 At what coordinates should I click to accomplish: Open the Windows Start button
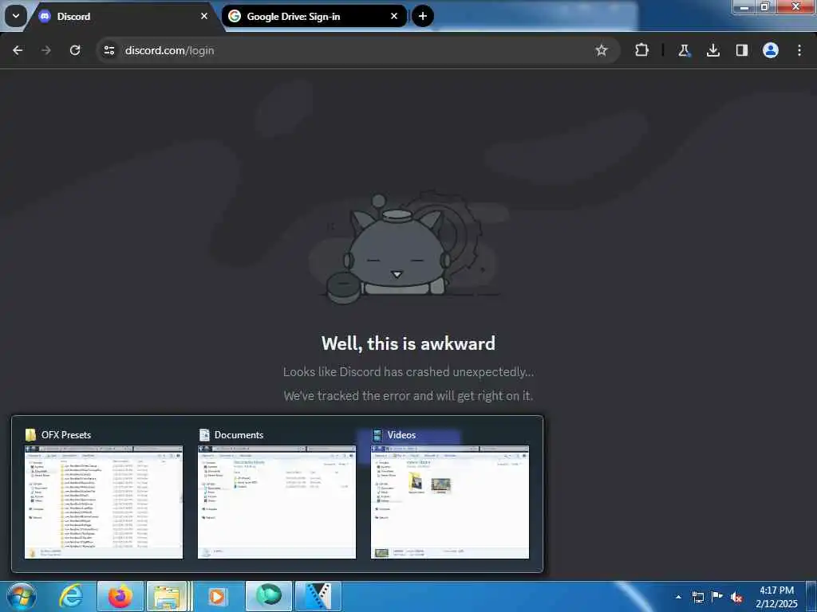tap(21, 596)
